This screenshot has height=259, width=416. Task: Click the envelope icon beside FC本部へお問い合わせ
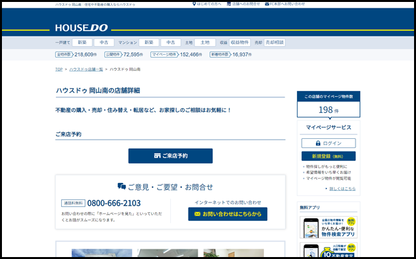(x=267, y=4)
